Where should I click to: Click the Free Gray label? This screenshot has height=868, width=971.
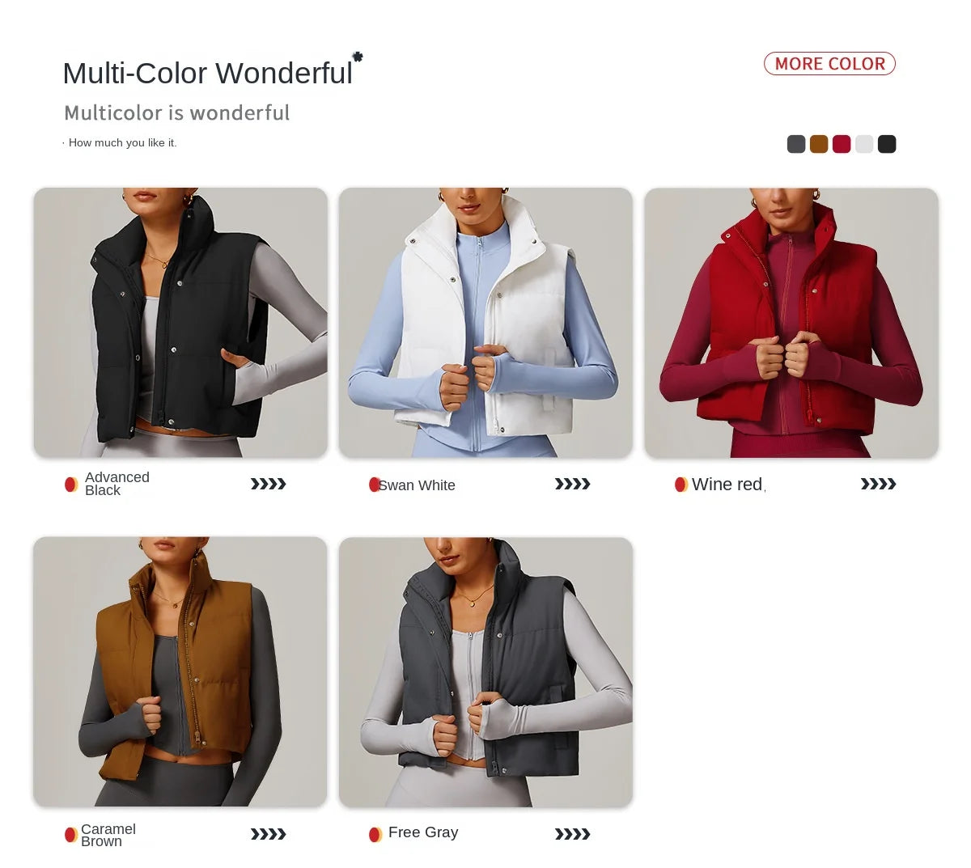(x=423, y=832)
